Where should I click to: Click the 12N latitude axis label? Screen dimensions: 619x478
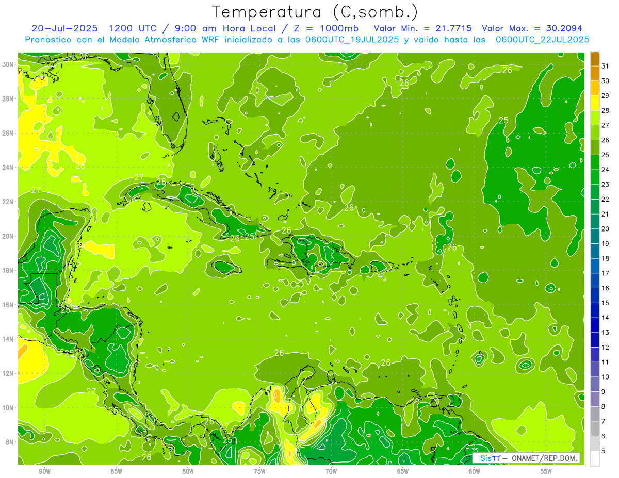click(x=9, y=373)
